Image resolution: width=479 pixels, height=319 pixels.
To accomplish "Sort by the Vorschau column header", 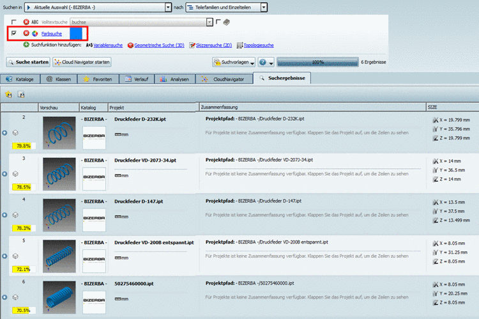I will [x=59, y=107].
